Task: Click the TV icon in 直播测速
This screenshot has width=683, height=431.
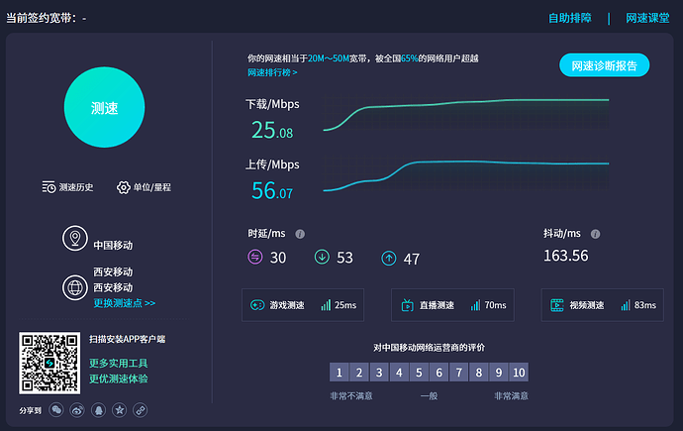Action: [x=407, y=305]
